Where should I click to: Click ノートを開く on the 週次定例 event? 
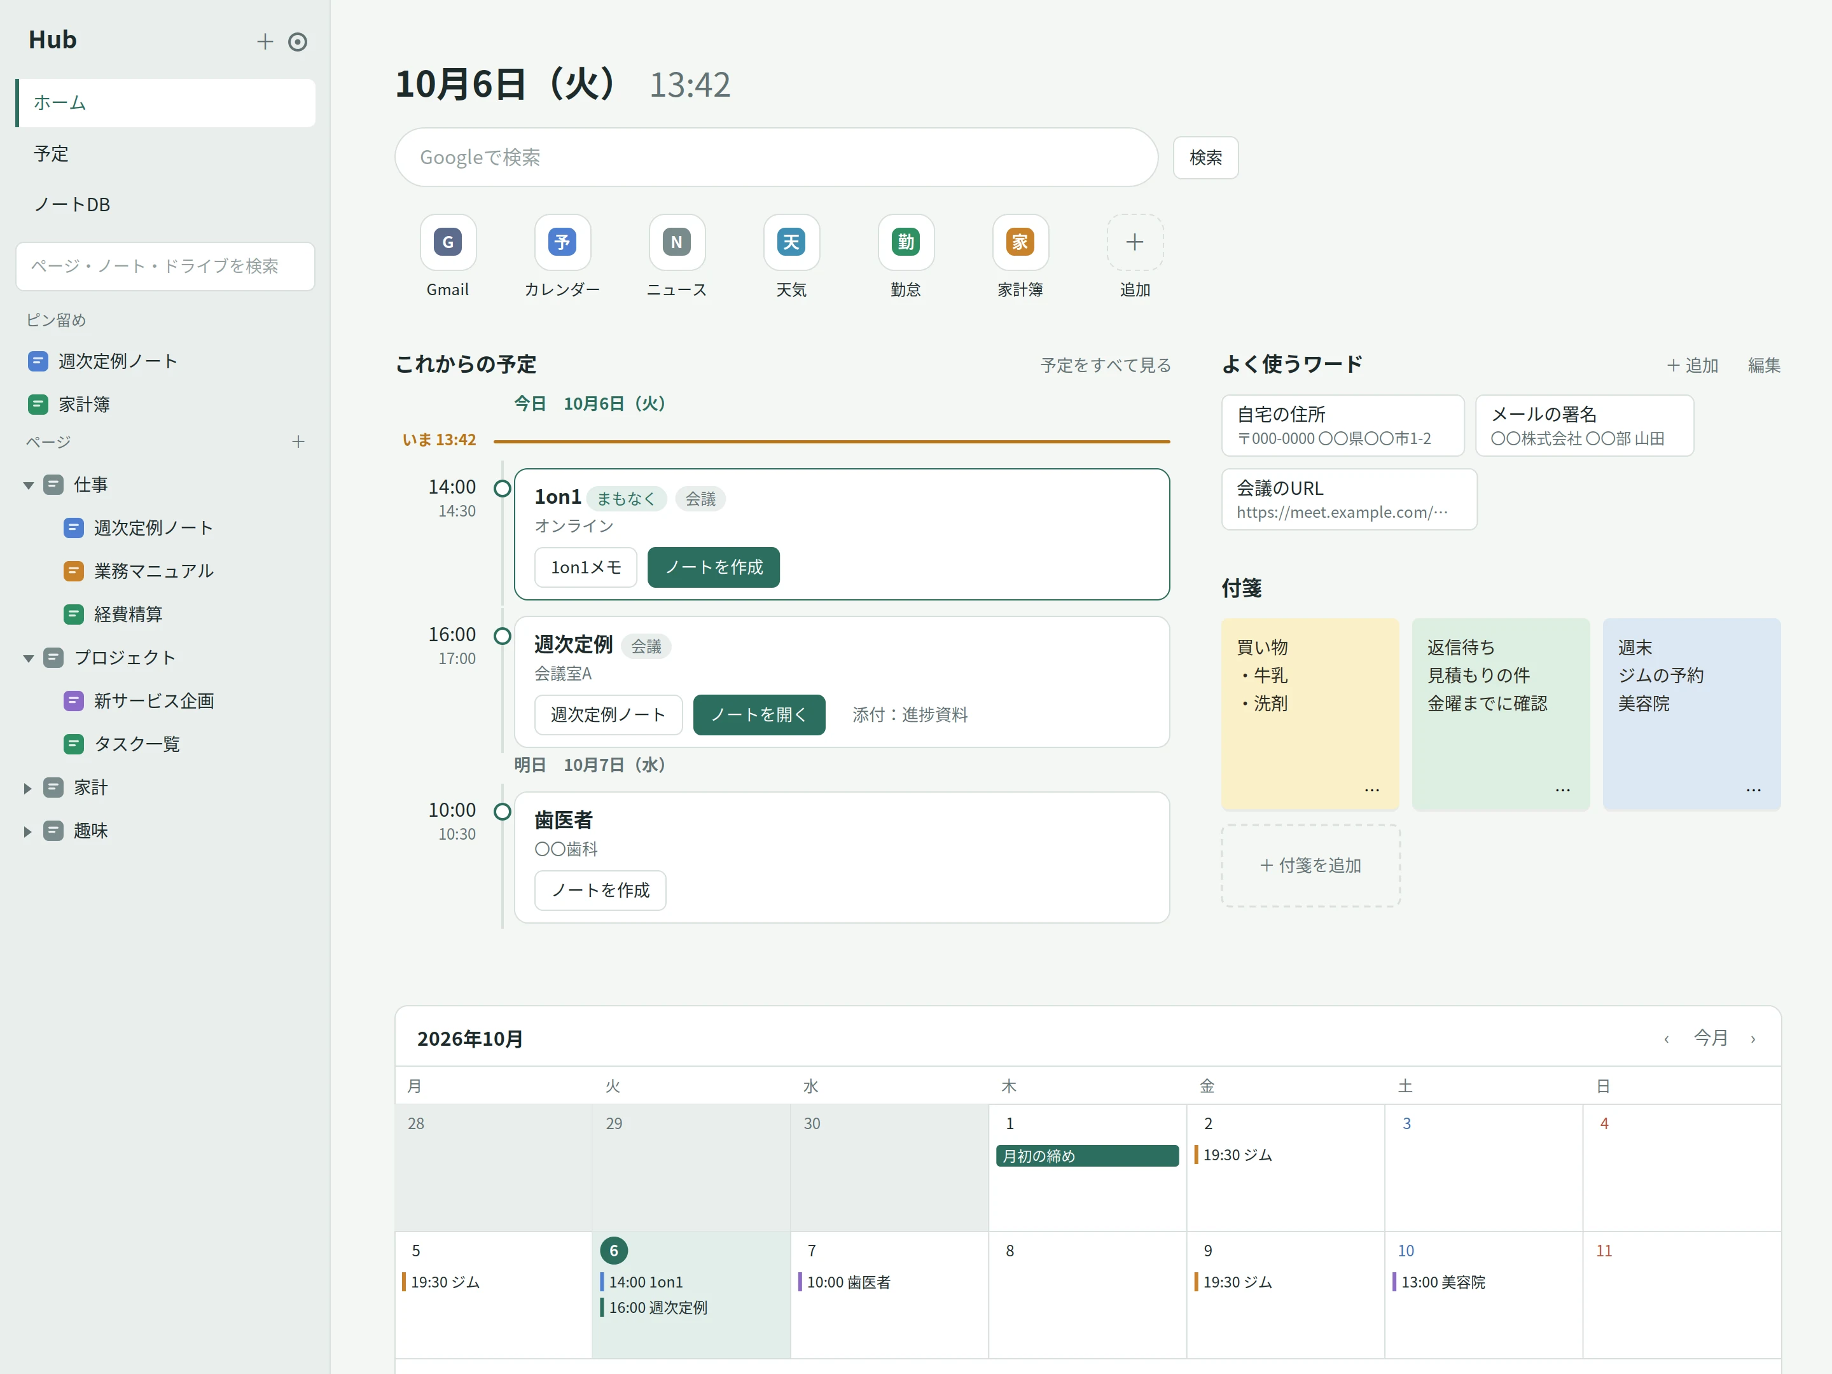tap(759, 715)
